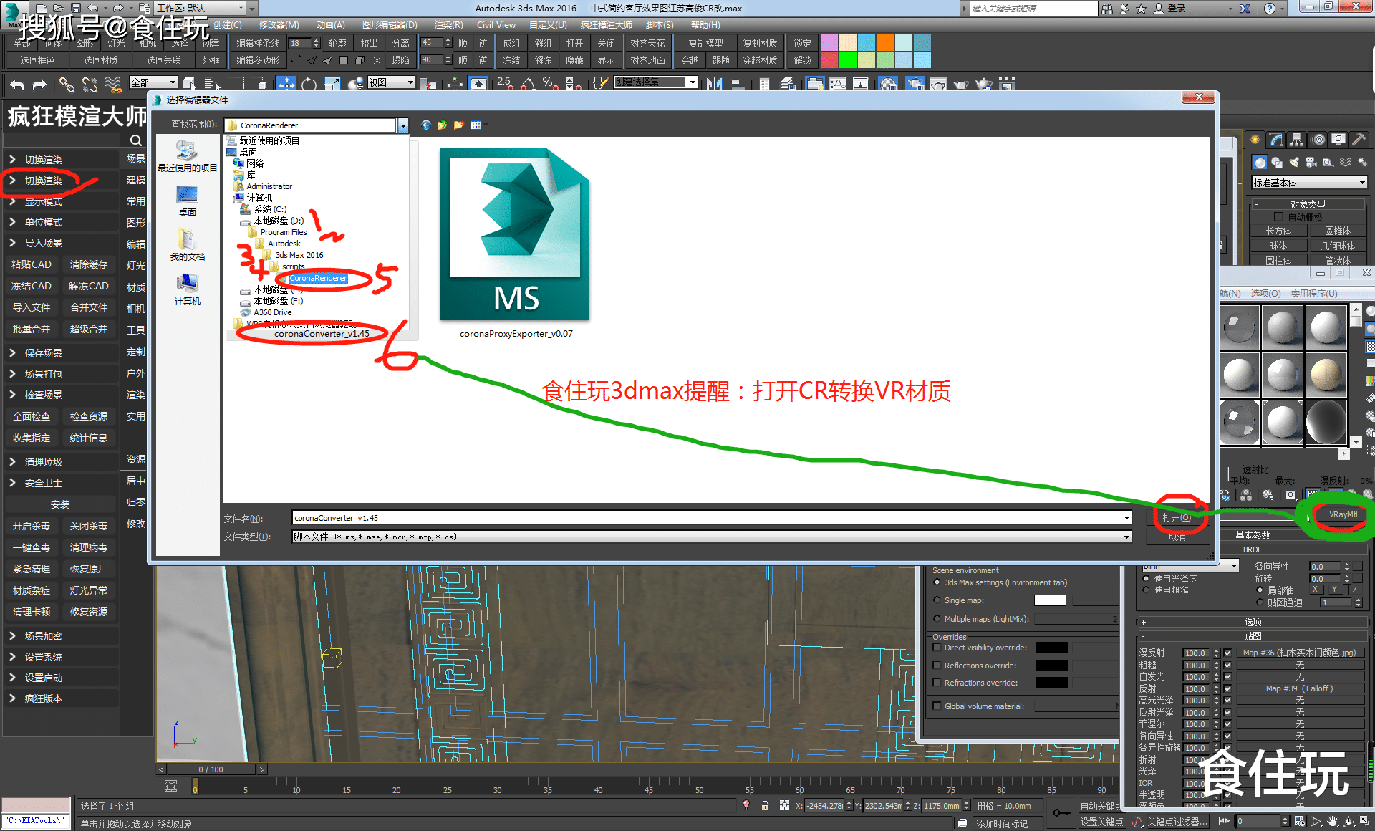1375x831 pixels.
Task: Open the Civil View menu
Action: (x=496, y=25)
